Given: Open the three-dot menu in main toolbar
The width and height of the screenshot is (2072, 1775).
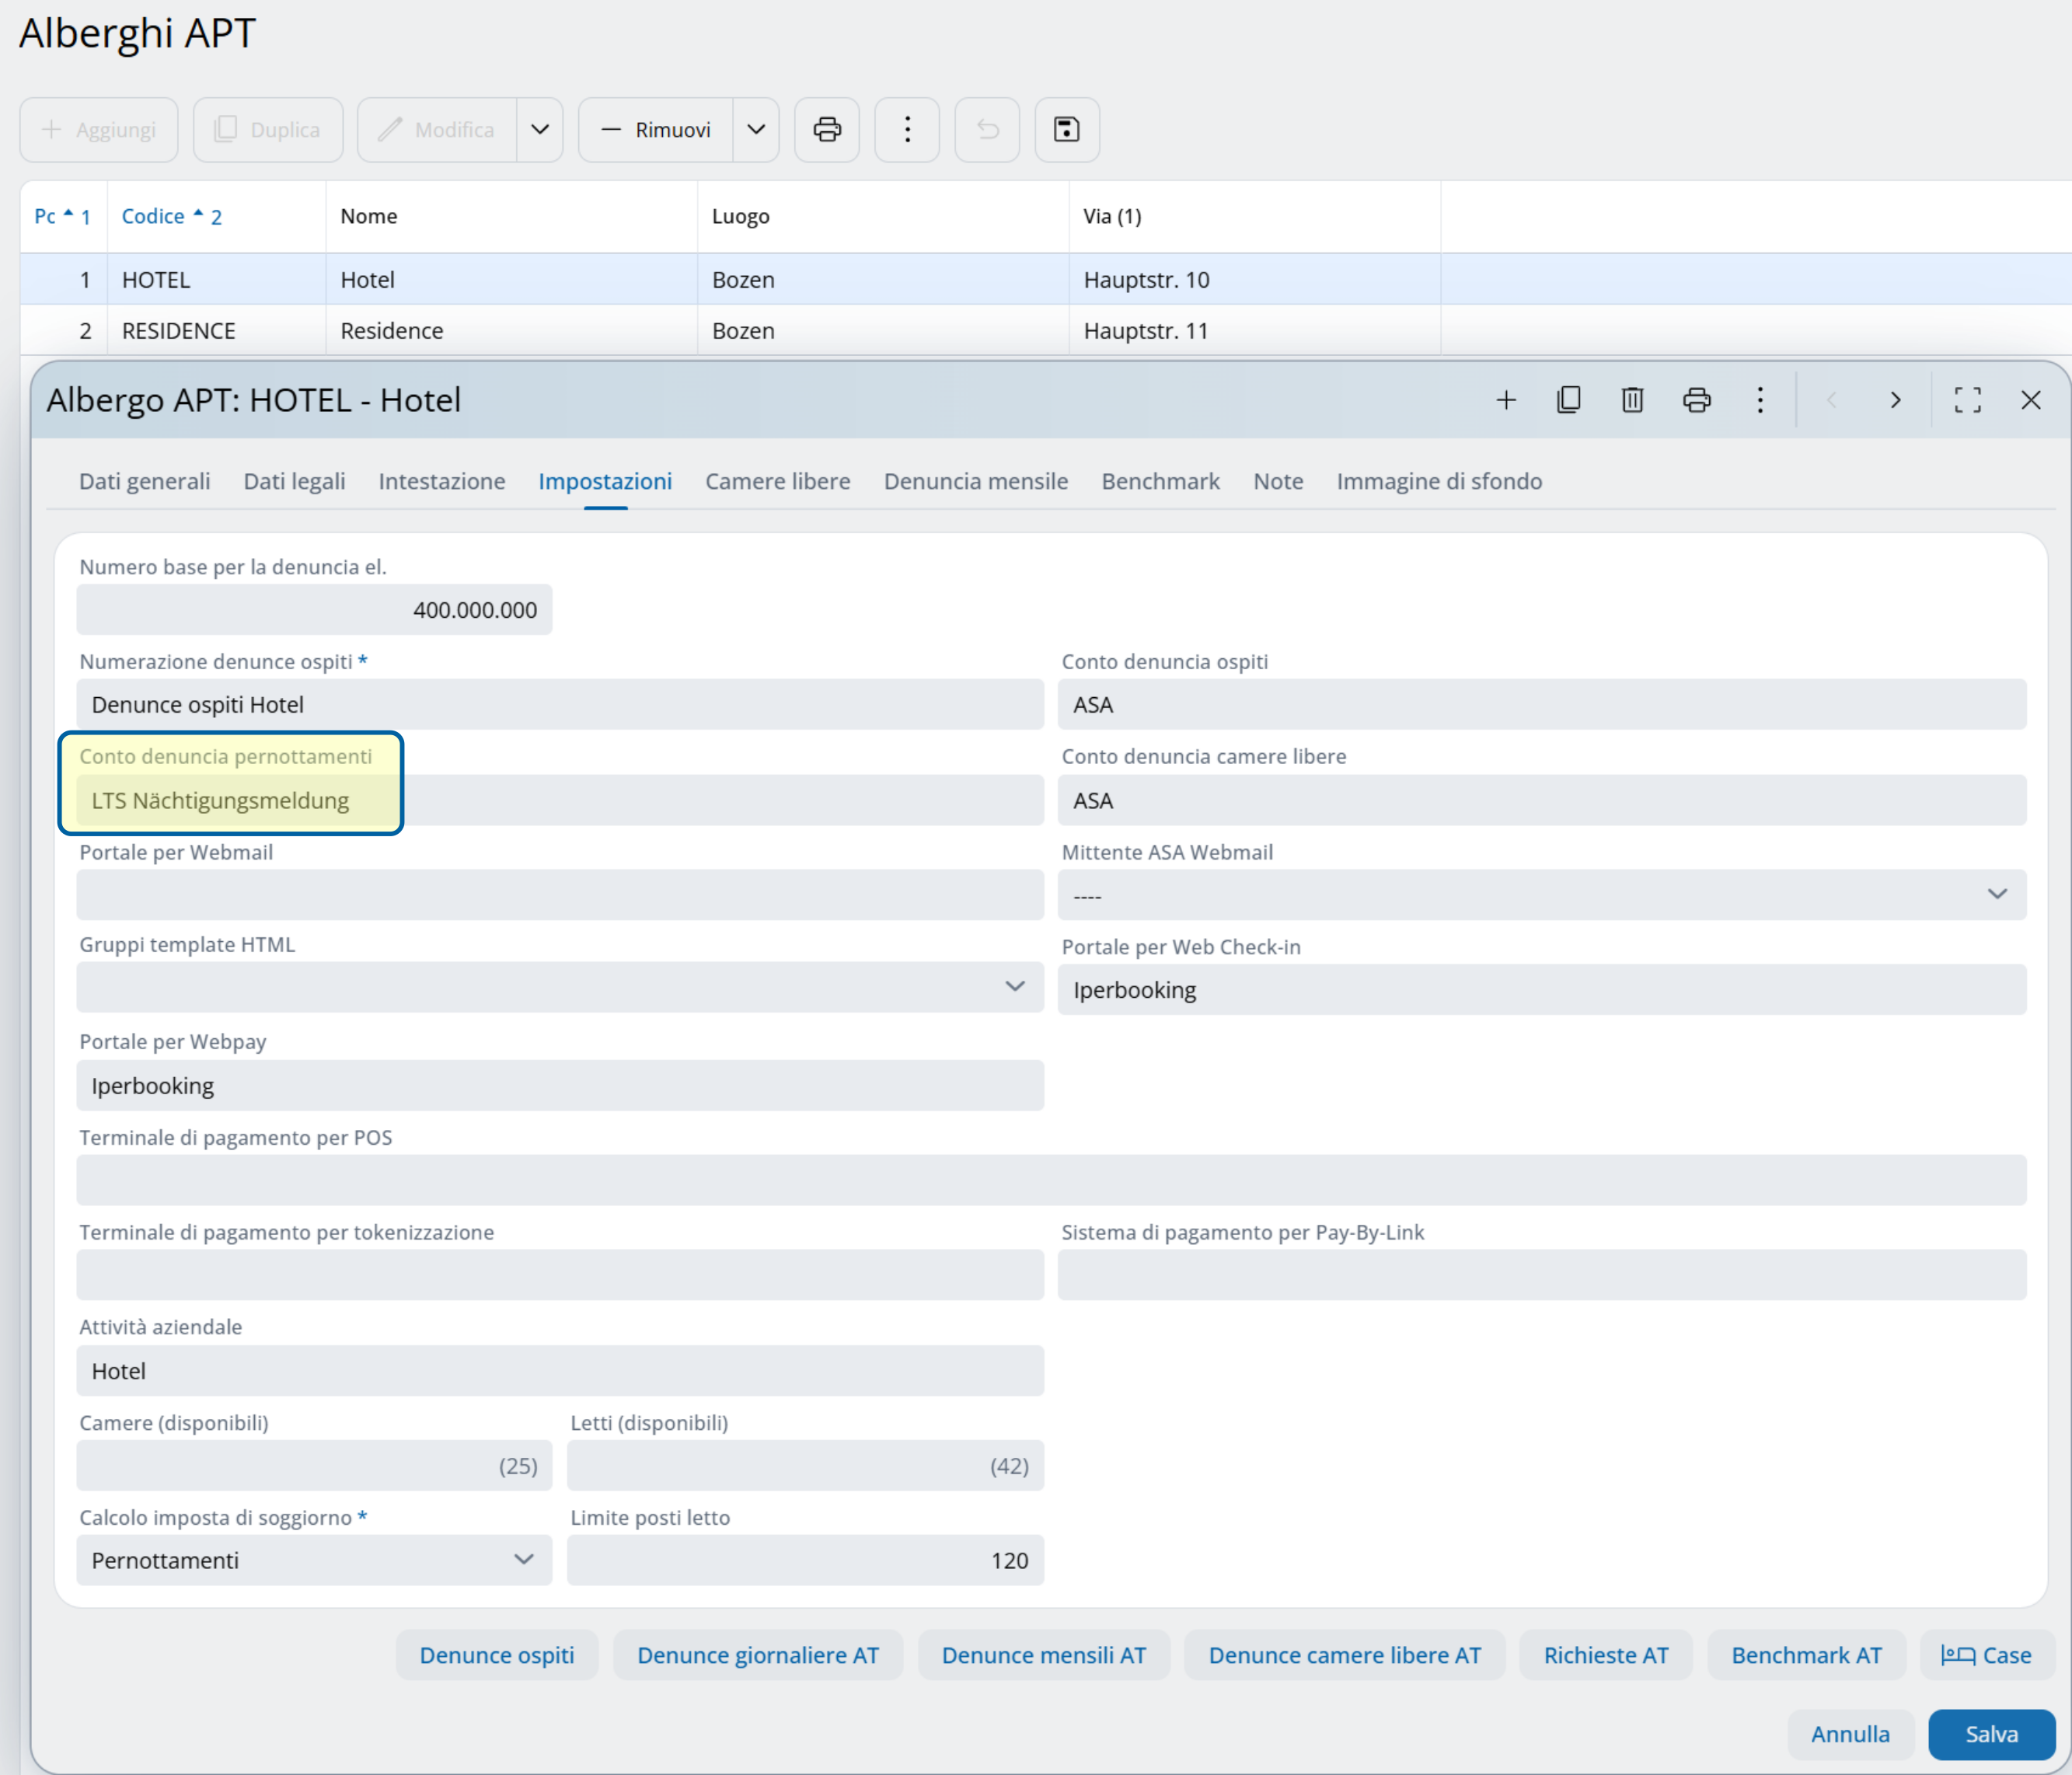Looking at the screenshot, I should pyautogui.click(x=906, y=130).
